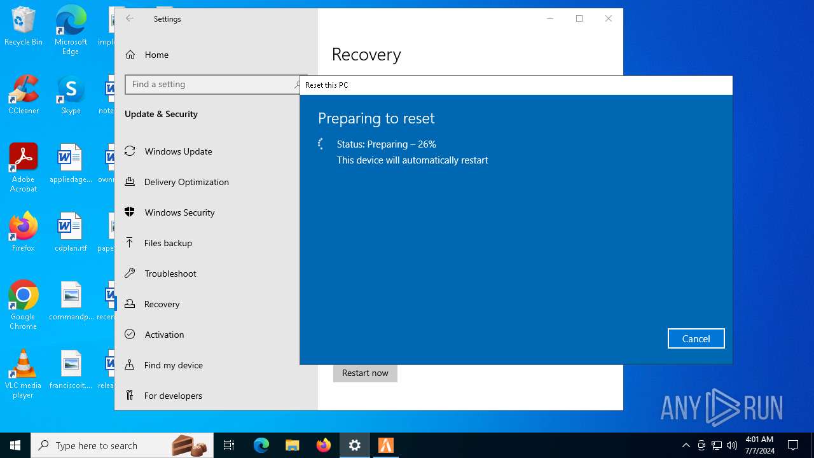
Task: Click the Home house icon
Action: 130,55
